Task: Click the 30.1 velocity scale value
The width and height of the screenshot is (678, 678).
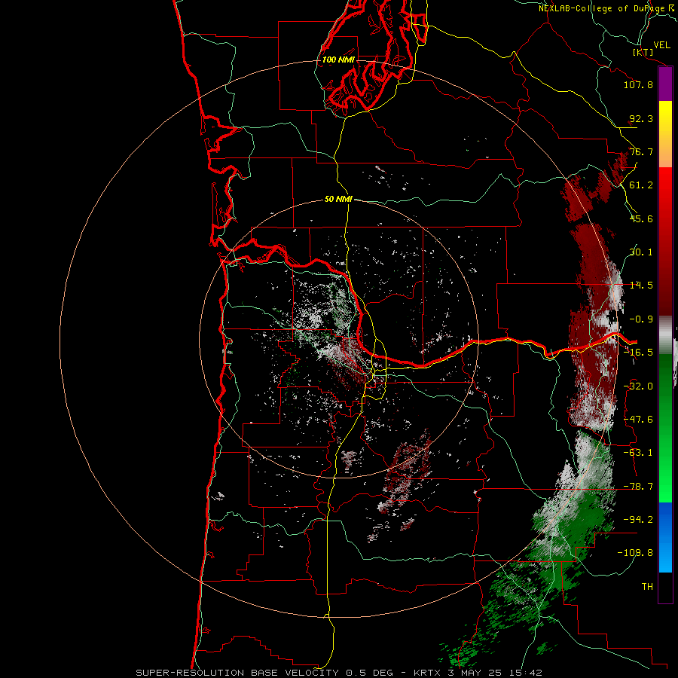Action: (x=641, y=252)
